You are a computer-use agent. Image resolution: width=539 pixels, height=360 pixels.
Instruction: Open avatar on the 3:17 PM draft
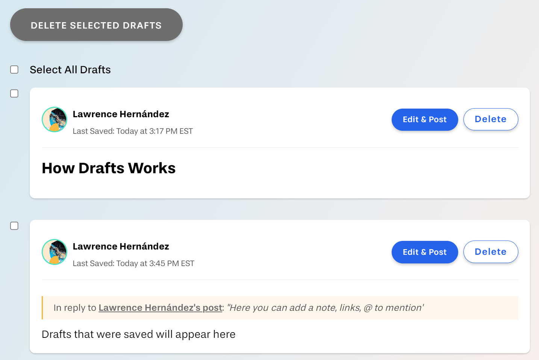point(55,119)
